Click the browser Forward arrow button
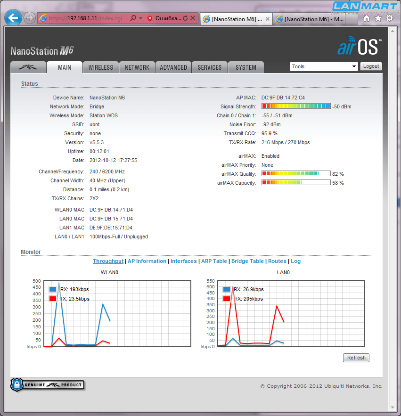The width and height of the screenshot is (401, 416). (30, 18)
